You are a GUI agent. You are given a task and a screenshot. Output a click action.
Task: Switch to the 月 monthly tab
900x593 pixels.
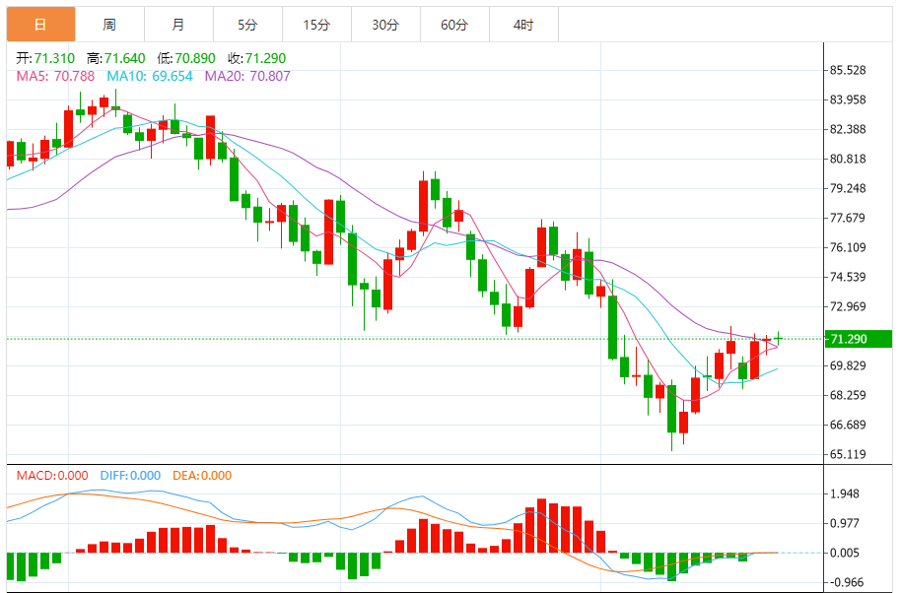point(178,25)
